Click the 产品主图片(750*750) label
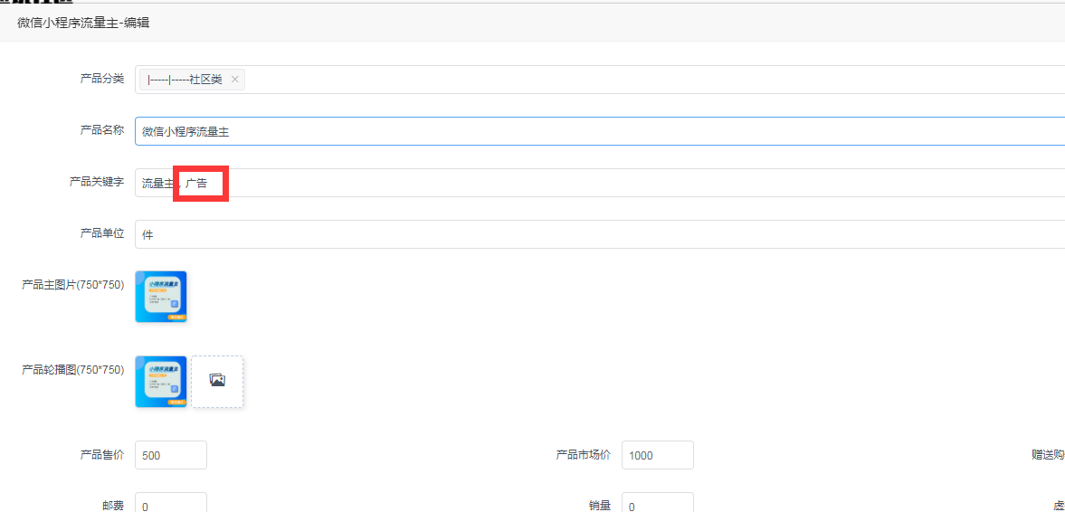Screen dimensions: 1065x512 tap(72, 285)
